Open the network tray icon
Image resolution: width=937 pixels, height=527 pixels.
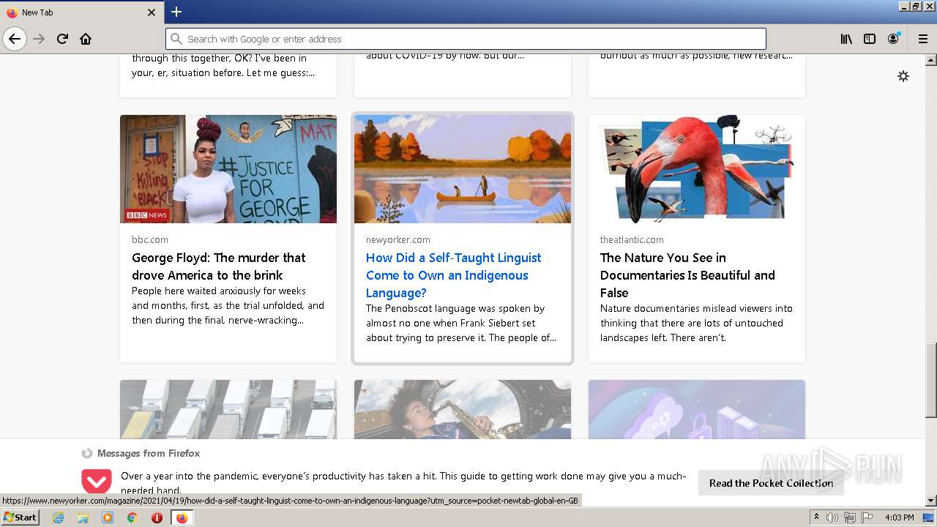pyautogui.click(x=850, y=517)
